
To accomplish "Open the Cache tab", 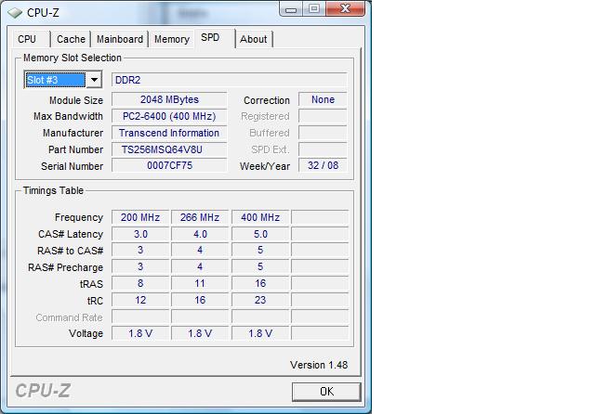I will pyautogui.click(x=71, y=39).
